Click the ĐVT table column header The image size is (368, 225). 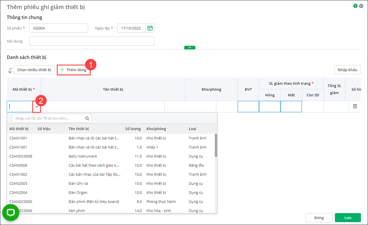248,89
